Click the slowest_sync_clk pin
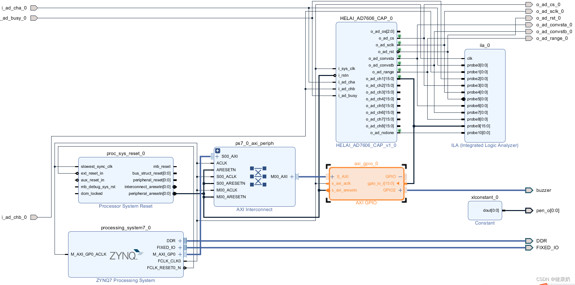Viewport: 575px width, 285px height. pyautogui.click(x=97, y=166)
